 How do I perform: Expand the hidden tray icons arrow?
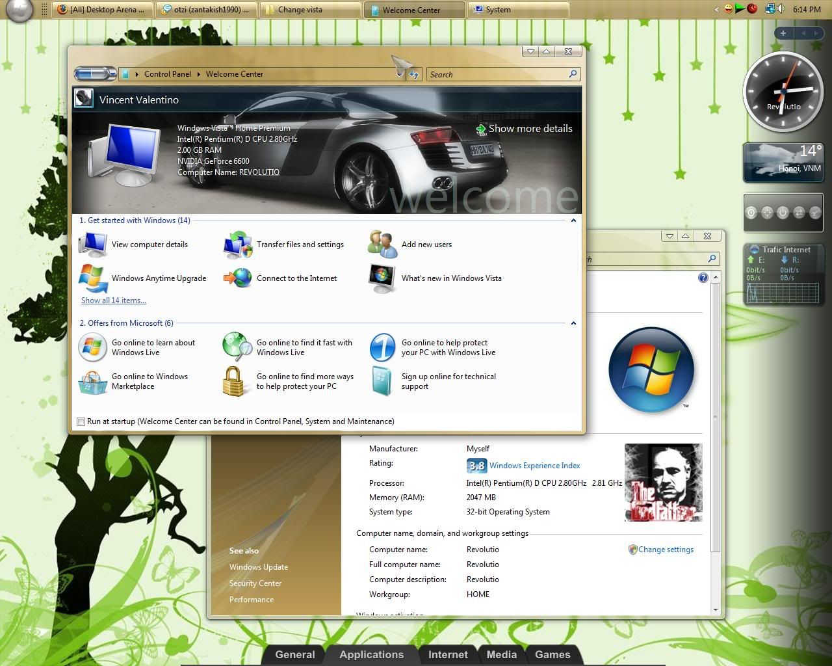click(x=716, y=10)
